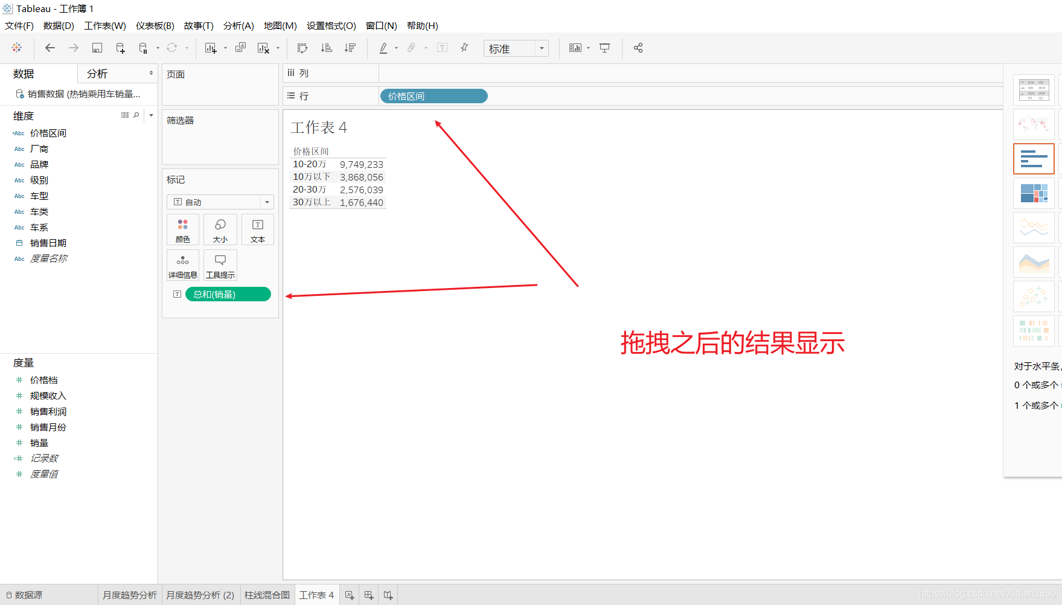Image resolution: width=1062 pixels, height=605 pixels.
Task: Select the 销量 measure field
Action: 39,443
